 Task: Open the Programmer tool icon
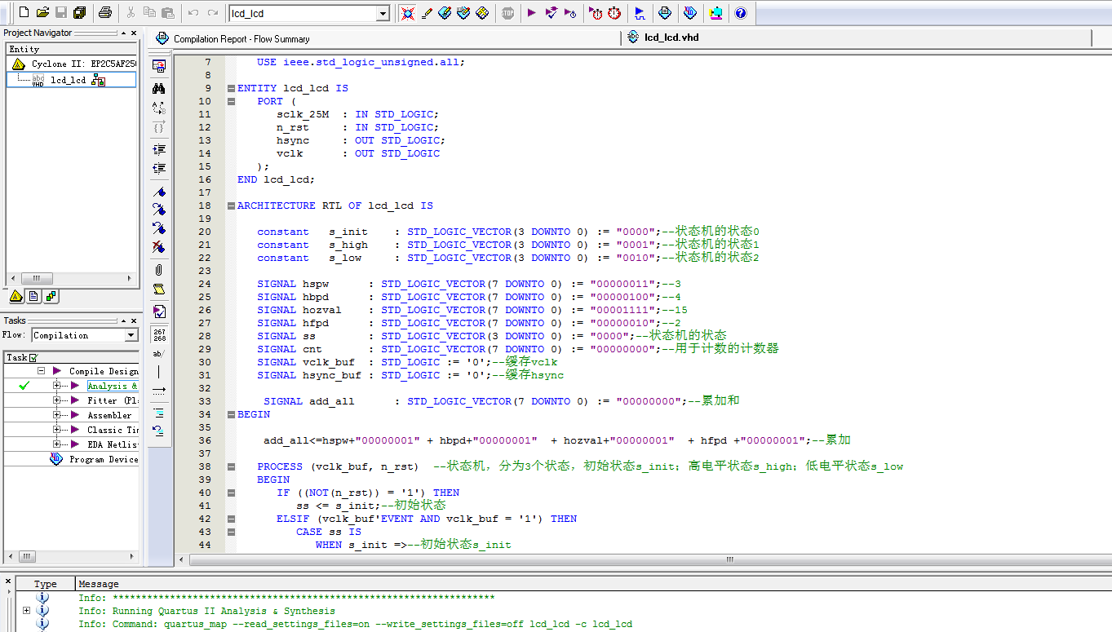(x=690, y=13)
